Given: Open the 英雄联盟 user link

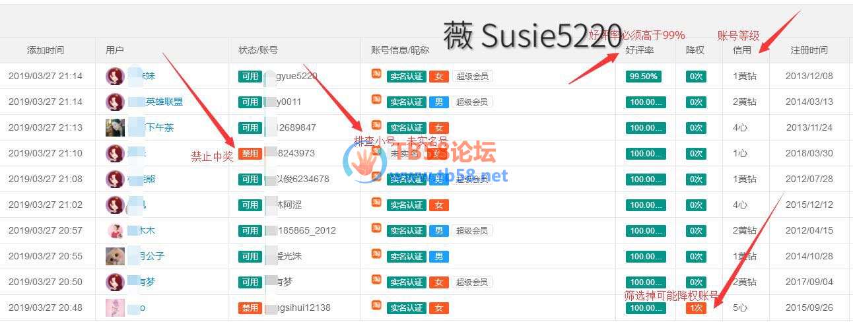Looking at the screenshot, I should coord(164,102).
